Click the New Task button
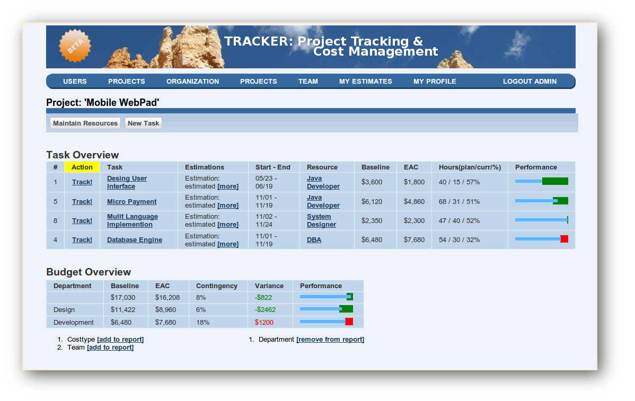The image size is (635, 401). coord(143,123)
